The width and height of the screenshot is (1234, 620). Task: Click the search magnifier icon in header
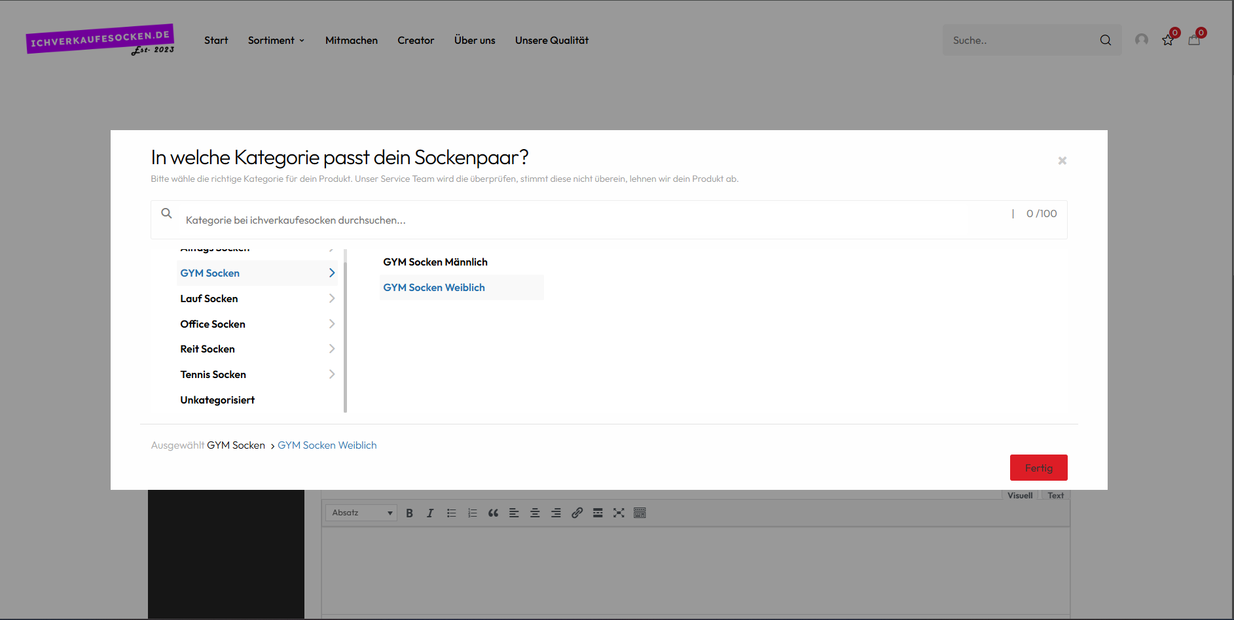click(1105, 41)
